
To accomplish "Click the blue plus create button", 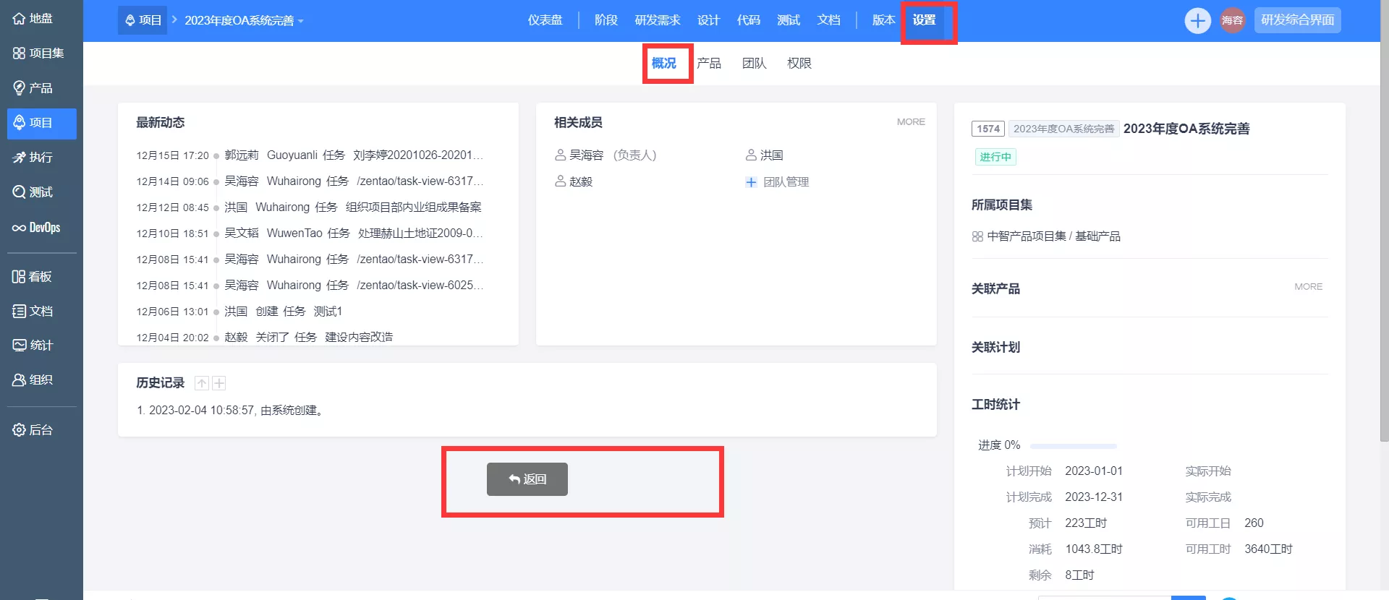I will [1197, 20].
